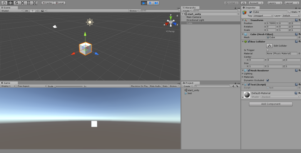301x153 pixels.
Task: Open the Layers dropdown
Action: [x=275, y=3]
